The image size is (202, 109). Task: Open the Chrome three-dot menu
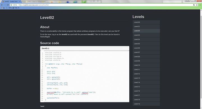pyautogui.click(x=200, y=5)
